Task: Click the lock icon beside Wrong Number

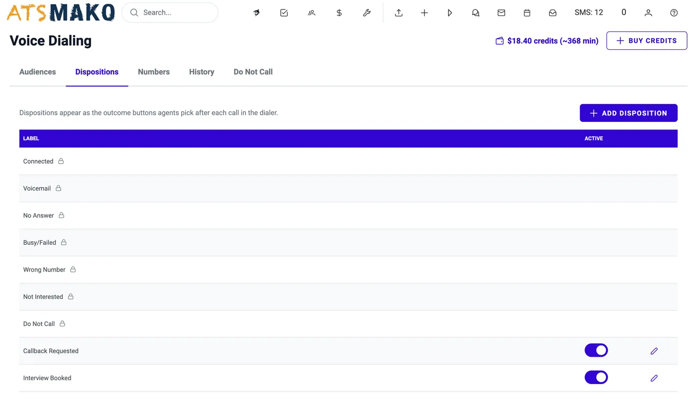Action: coord(73,270)
